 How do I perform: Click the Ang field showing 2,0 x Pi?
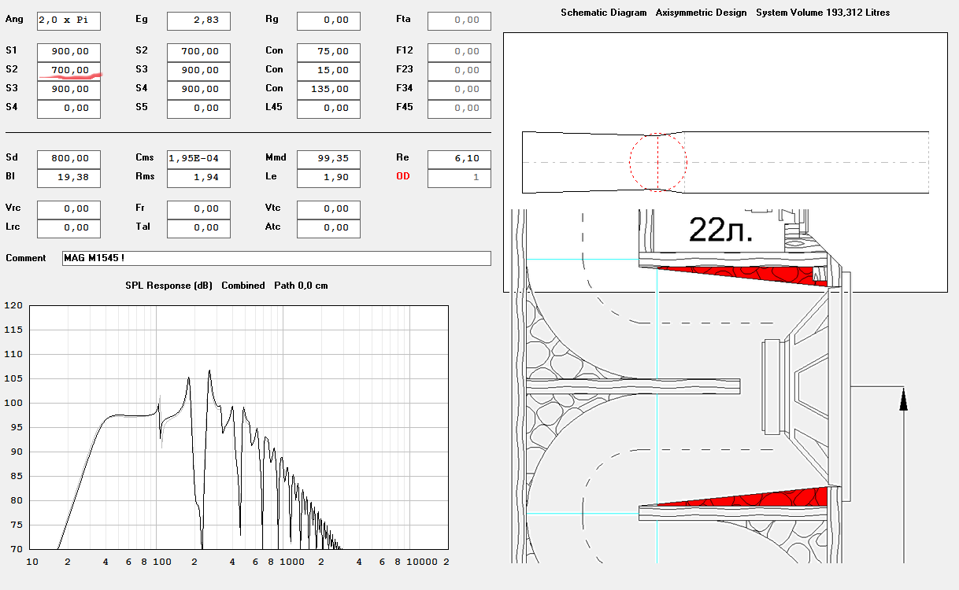tap(68, 21)
